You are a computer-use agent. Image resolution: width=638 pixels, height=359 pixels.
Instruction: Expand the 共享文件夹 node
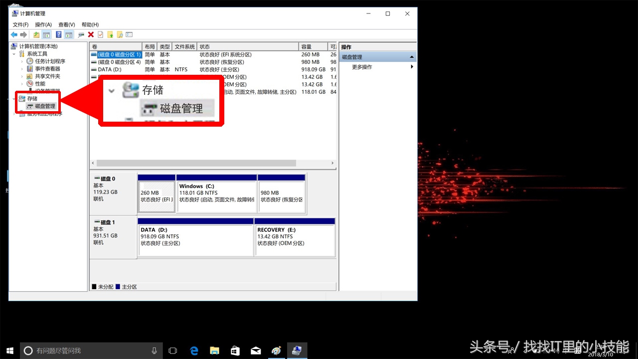tap(22, 76)
